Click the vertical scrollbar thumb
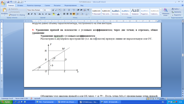This screenshot has width=184, height=104. pyautogui.click(x=183, y=55)
